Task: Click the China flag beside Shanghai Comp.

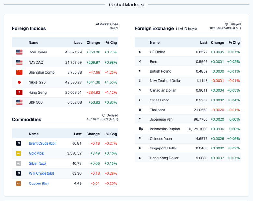Action: coord(19,72)
